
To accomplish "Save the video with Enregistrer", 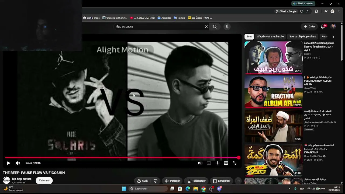I will coord(222,181).
